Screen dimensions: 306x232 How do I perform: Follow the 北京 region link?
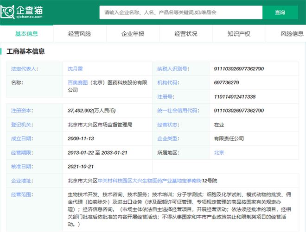pyautogui.click(x=219, y=153)
